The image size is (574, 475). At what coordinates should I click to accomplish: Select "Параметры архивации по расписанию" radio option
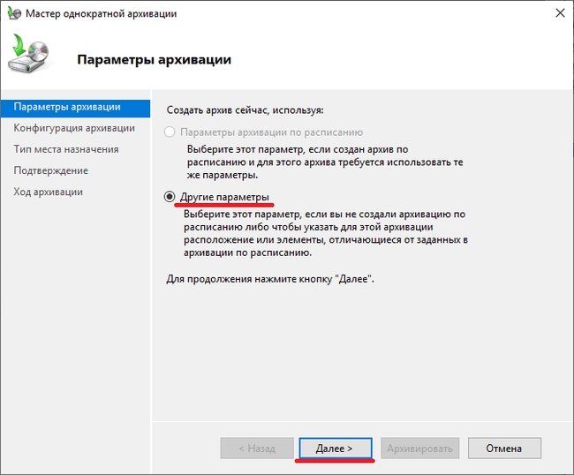[170, 132]
